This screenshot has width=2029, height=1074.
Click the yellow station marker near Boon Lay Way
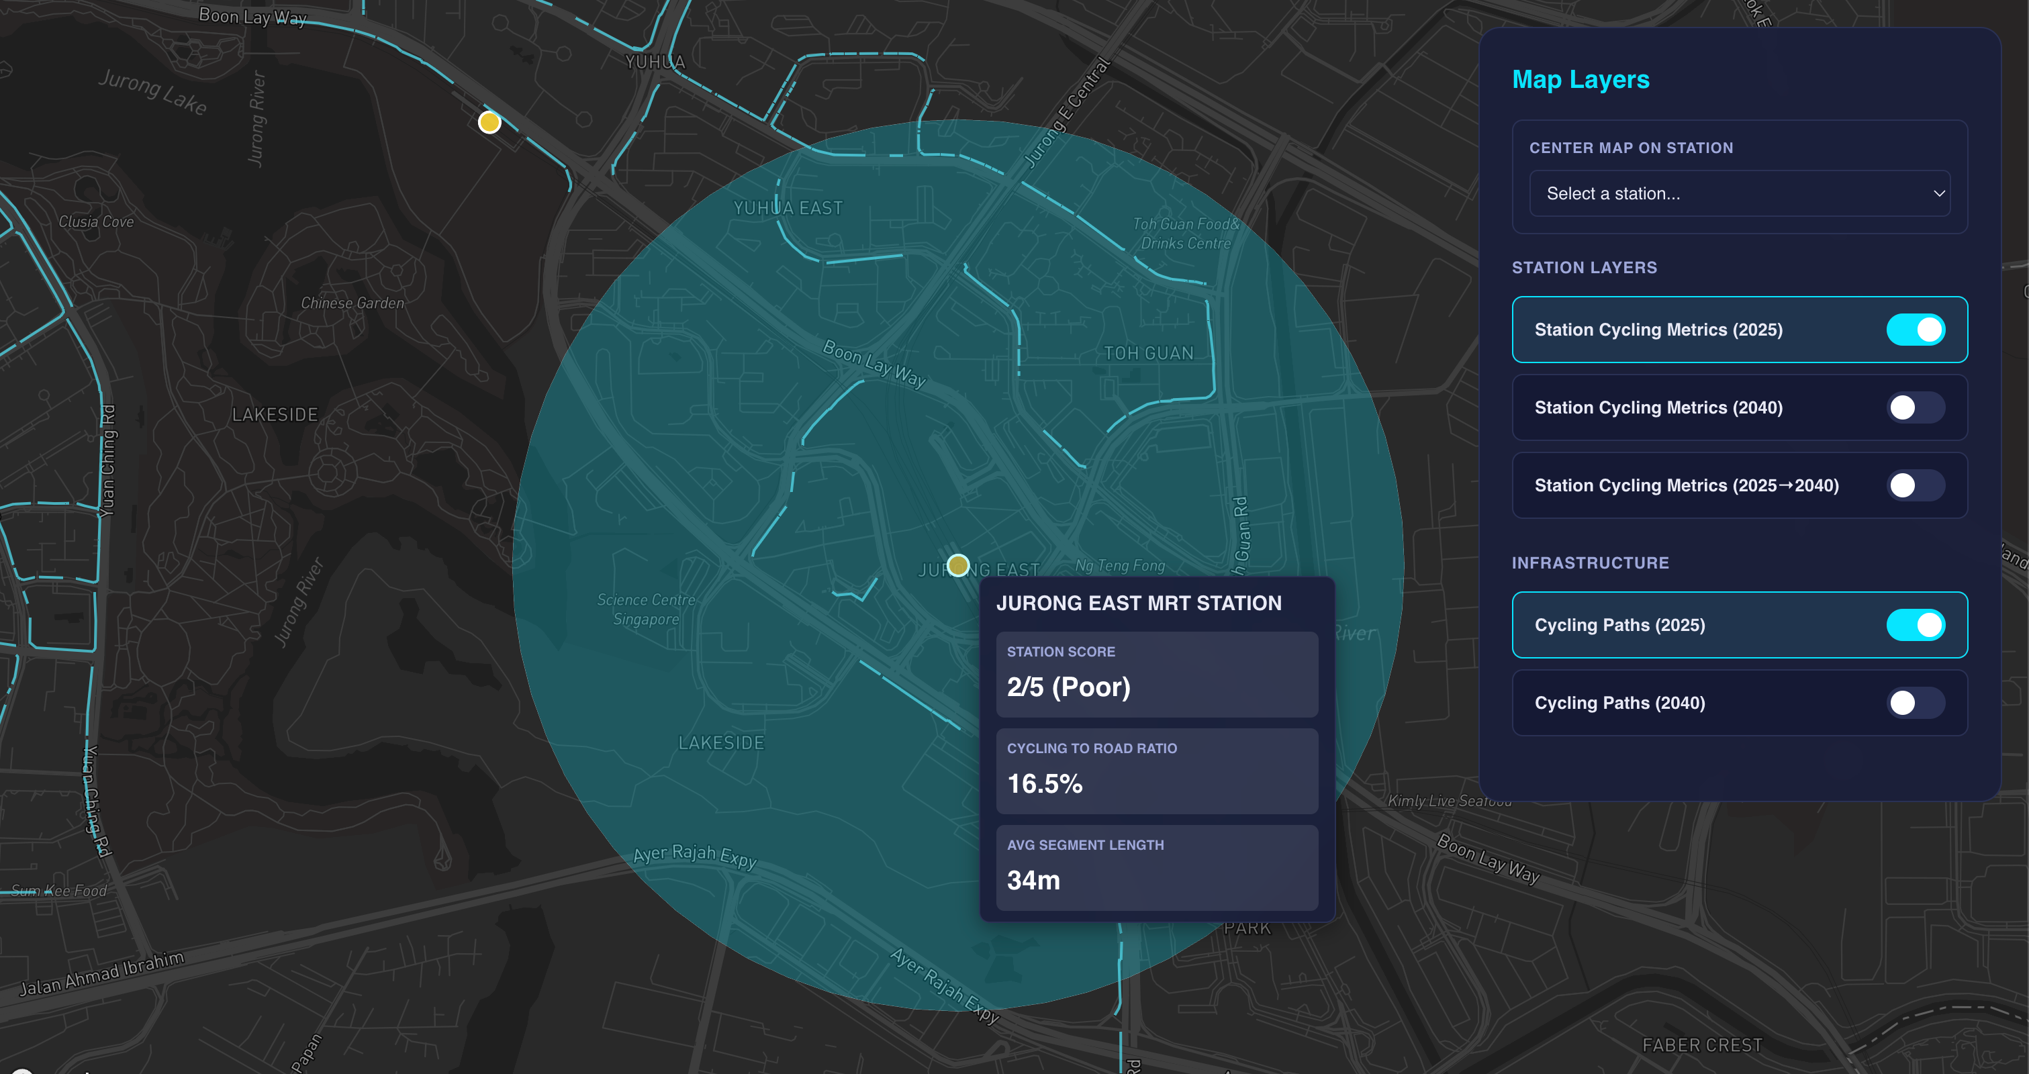489,122
